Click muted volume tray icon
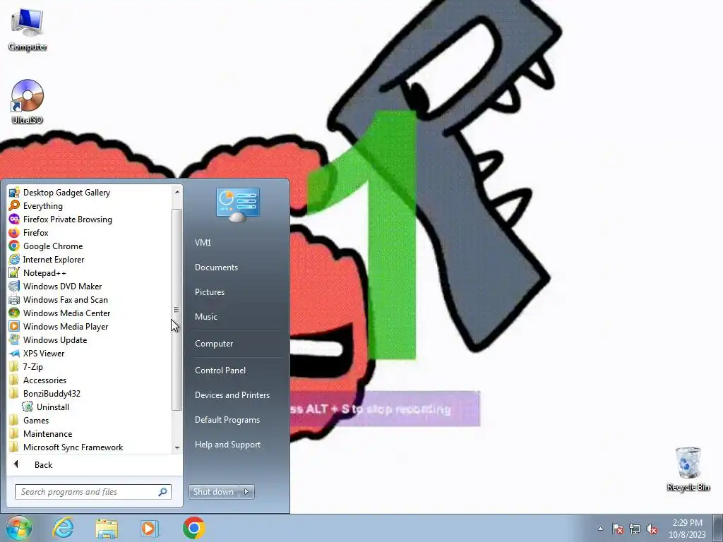Image resolution: width=723 pixels, height=542 pixels. 652,529
